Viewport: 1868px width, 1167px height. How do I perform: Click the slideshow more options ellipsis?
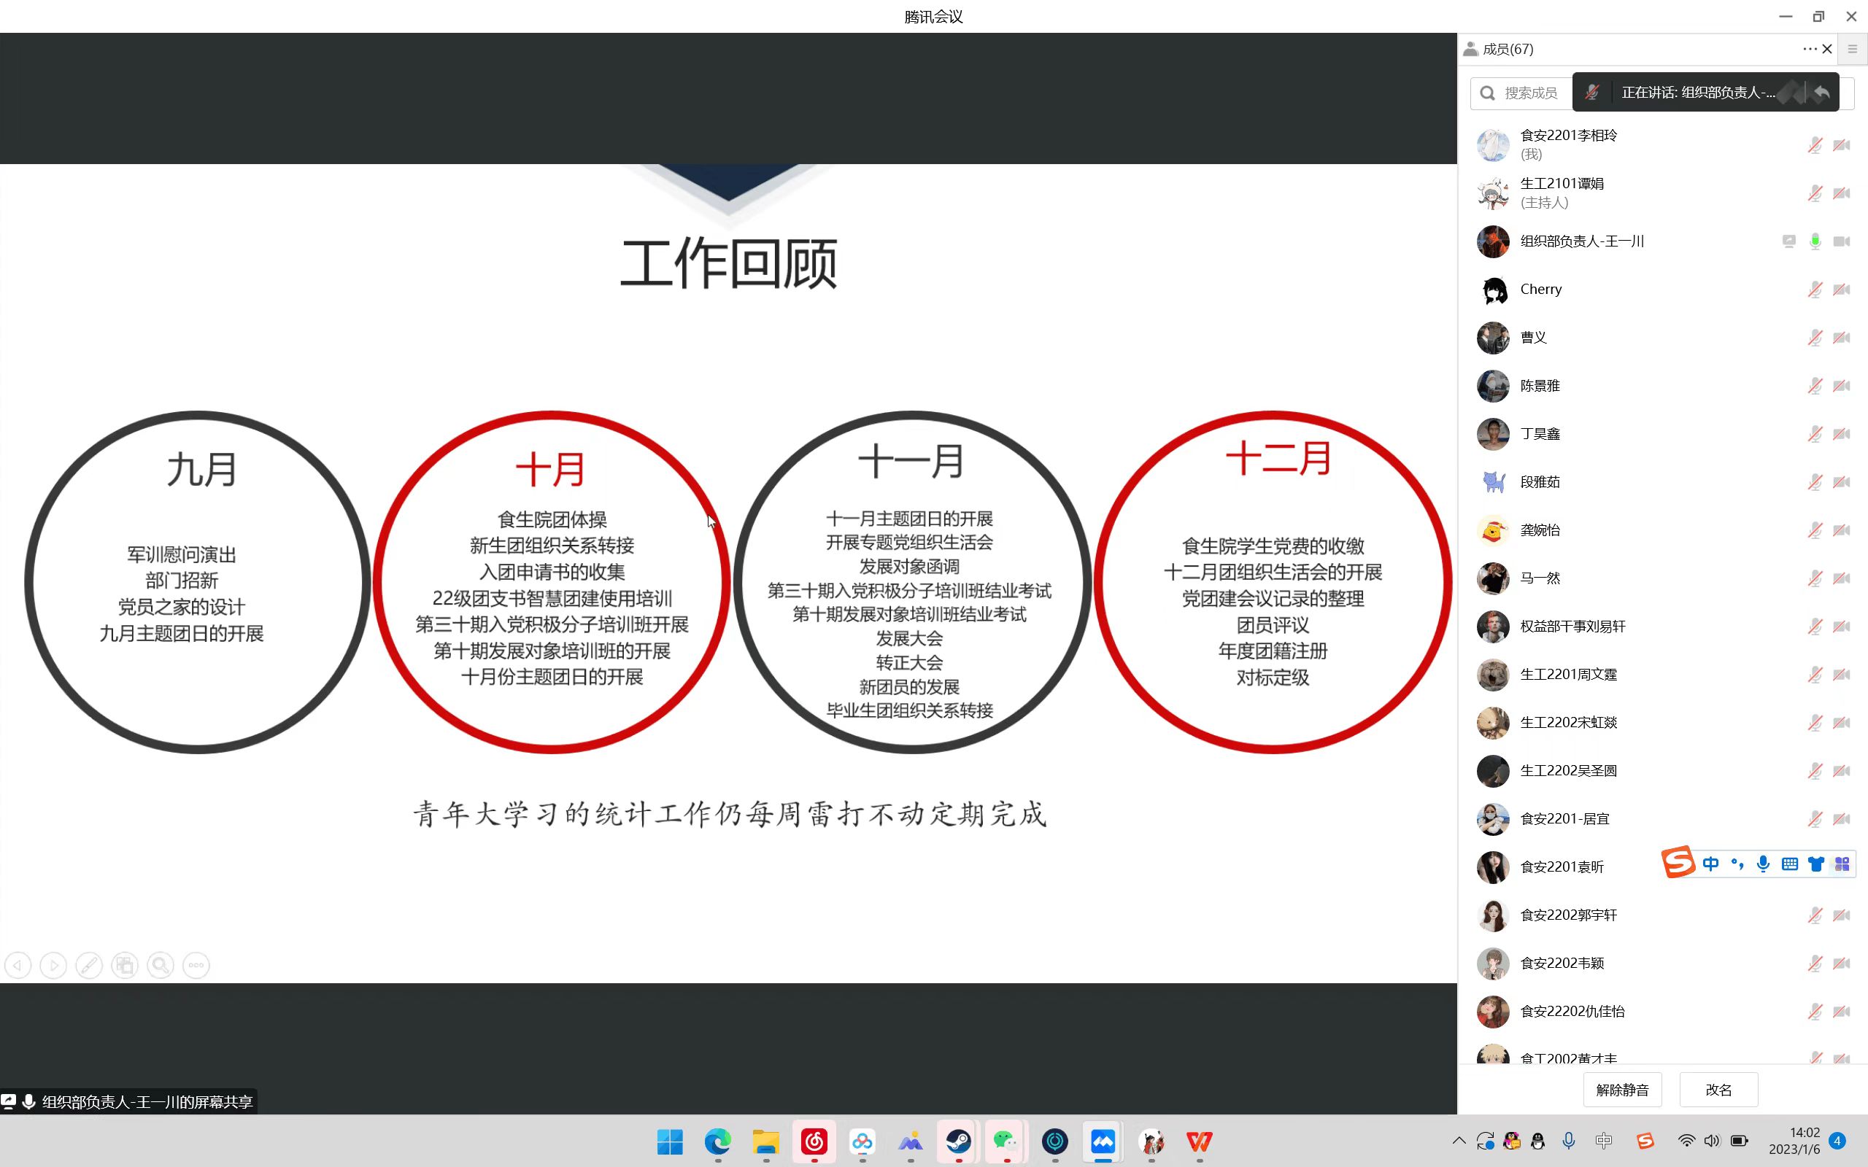click(x=196, y=965)
